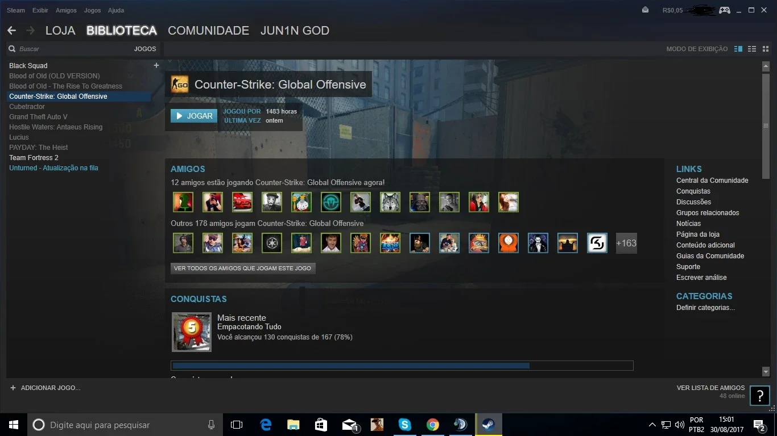The height and width of the screenshot is (436, 777).
Task: Open the Kenny South Park avatar
Action: pyautogui.click(x=509, y=243)
